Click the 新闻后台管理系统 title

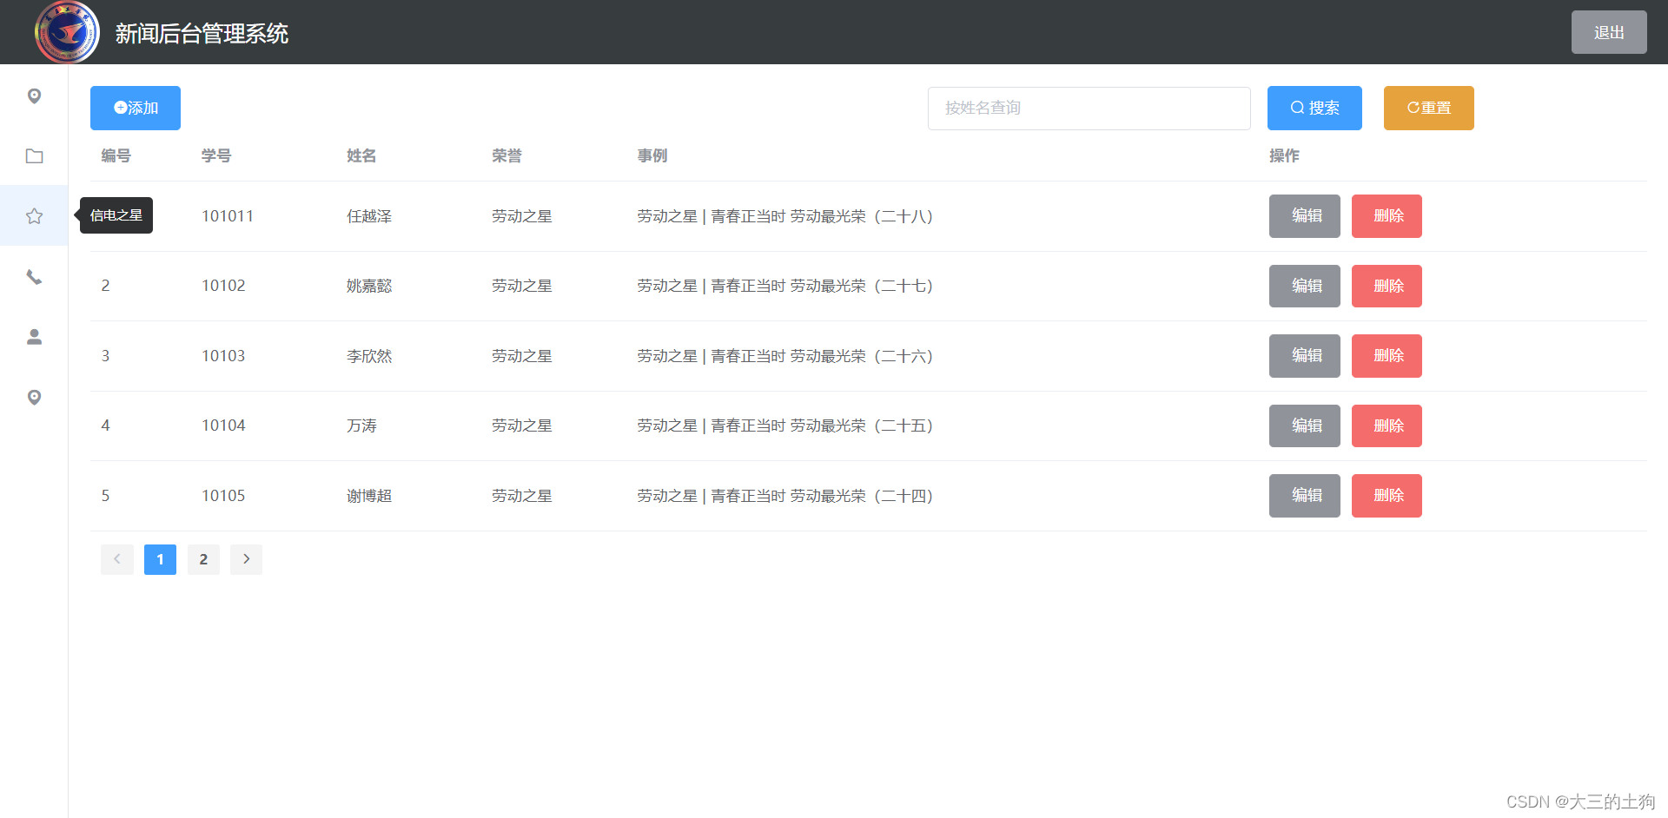pyautogui.click(x=202, y=33)
